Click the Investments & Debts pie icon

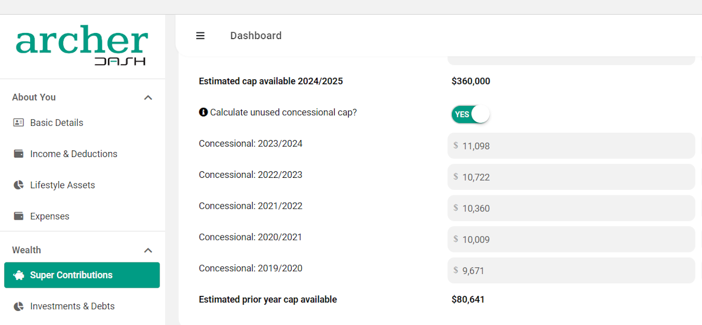point(19,306)
